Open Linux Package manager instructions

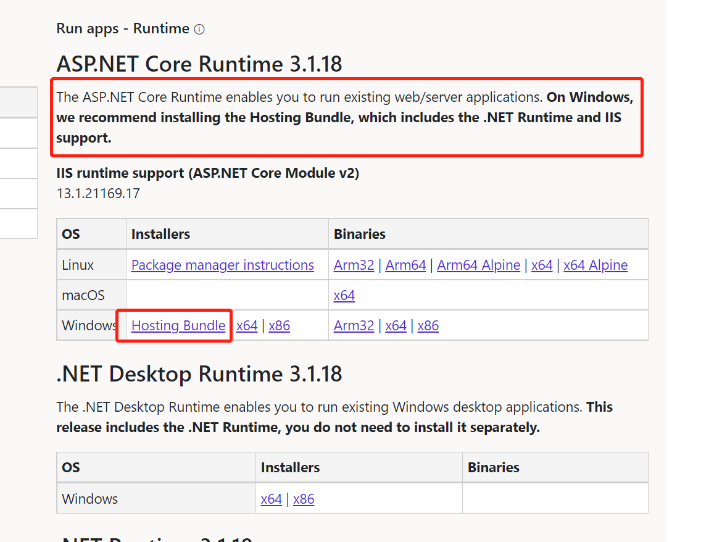pos(222,265)
